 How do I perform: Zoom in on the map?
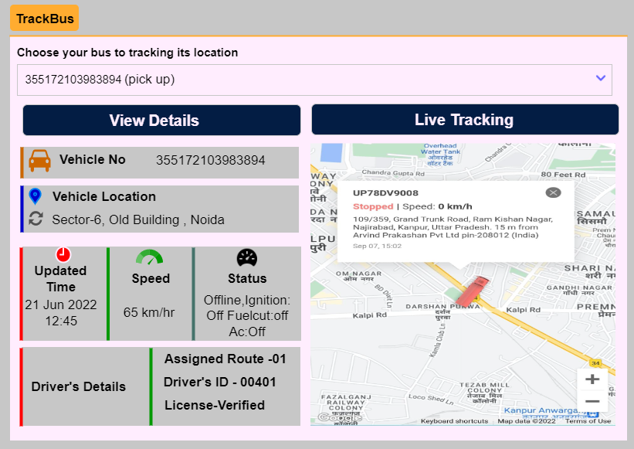click(592, 379)
